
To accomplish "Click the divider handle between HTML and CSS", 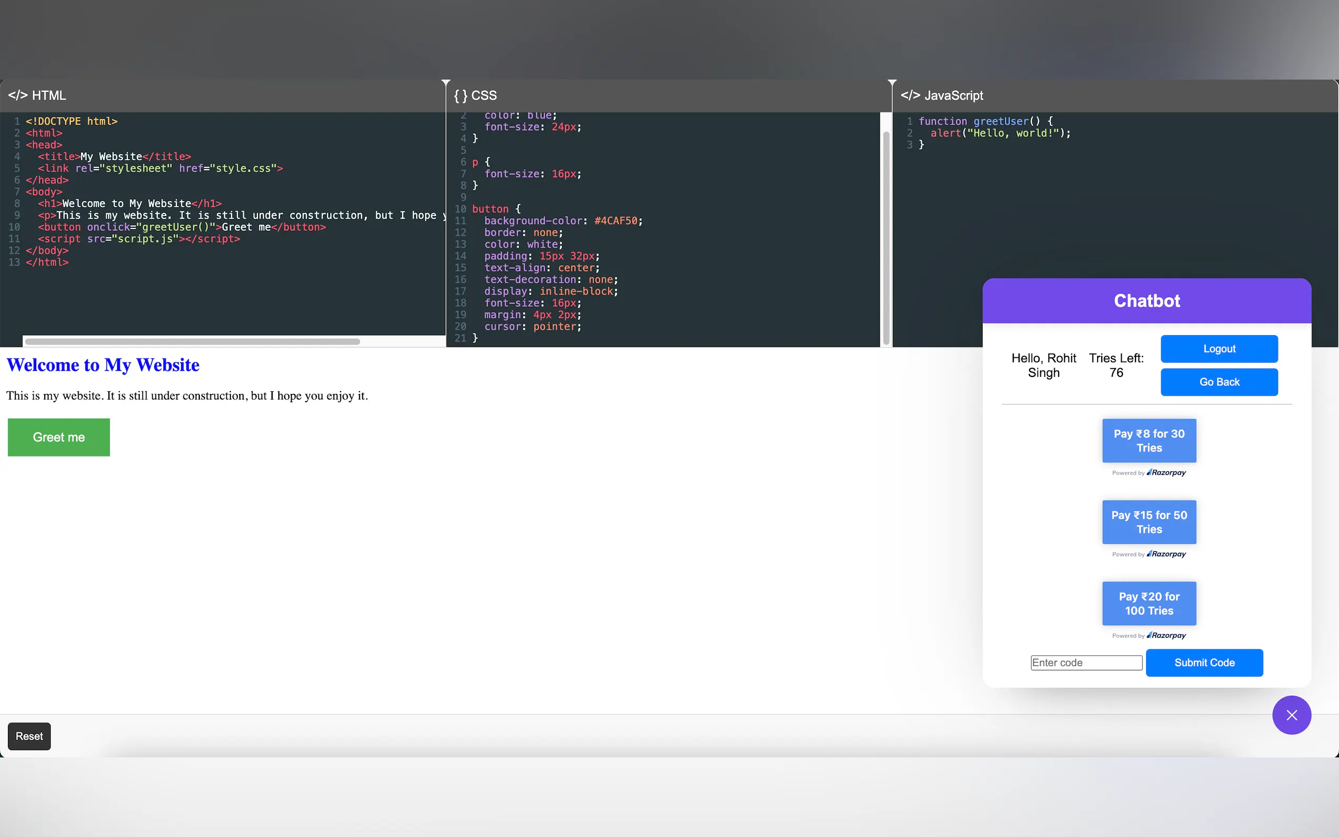I will point(445,82).
